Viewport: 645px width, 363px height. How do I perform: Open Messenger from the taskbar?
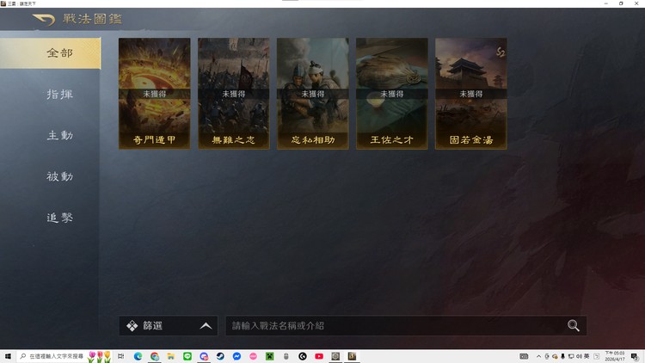click(x=236, y=356)
